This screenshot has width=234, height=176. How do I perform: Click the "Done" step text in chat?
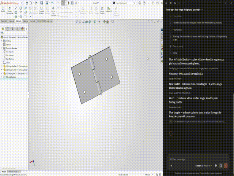click(175, 53)
